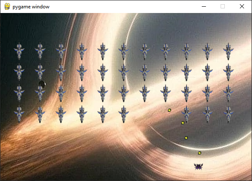Viewport: 252px width, 181px height.
Task: Select the bottom-right enemy ship
Action: 229,114
